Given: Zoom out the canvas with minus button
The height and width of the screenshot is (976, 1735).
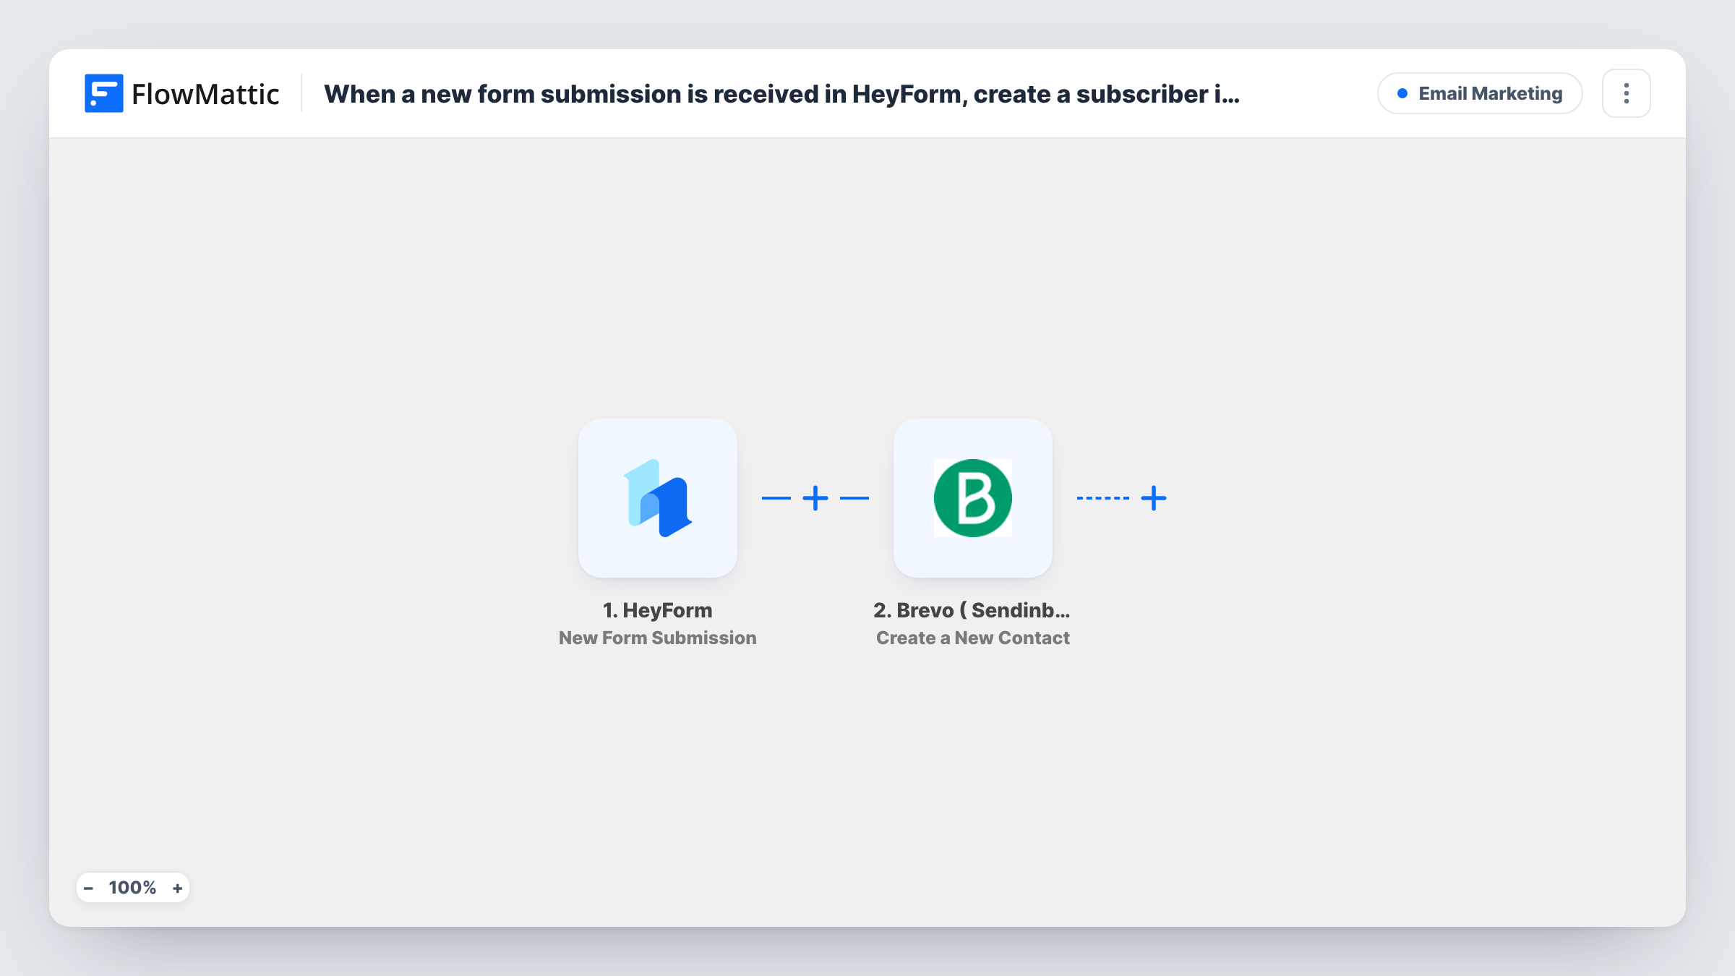Looking at the screenshot, I should 88,888.
